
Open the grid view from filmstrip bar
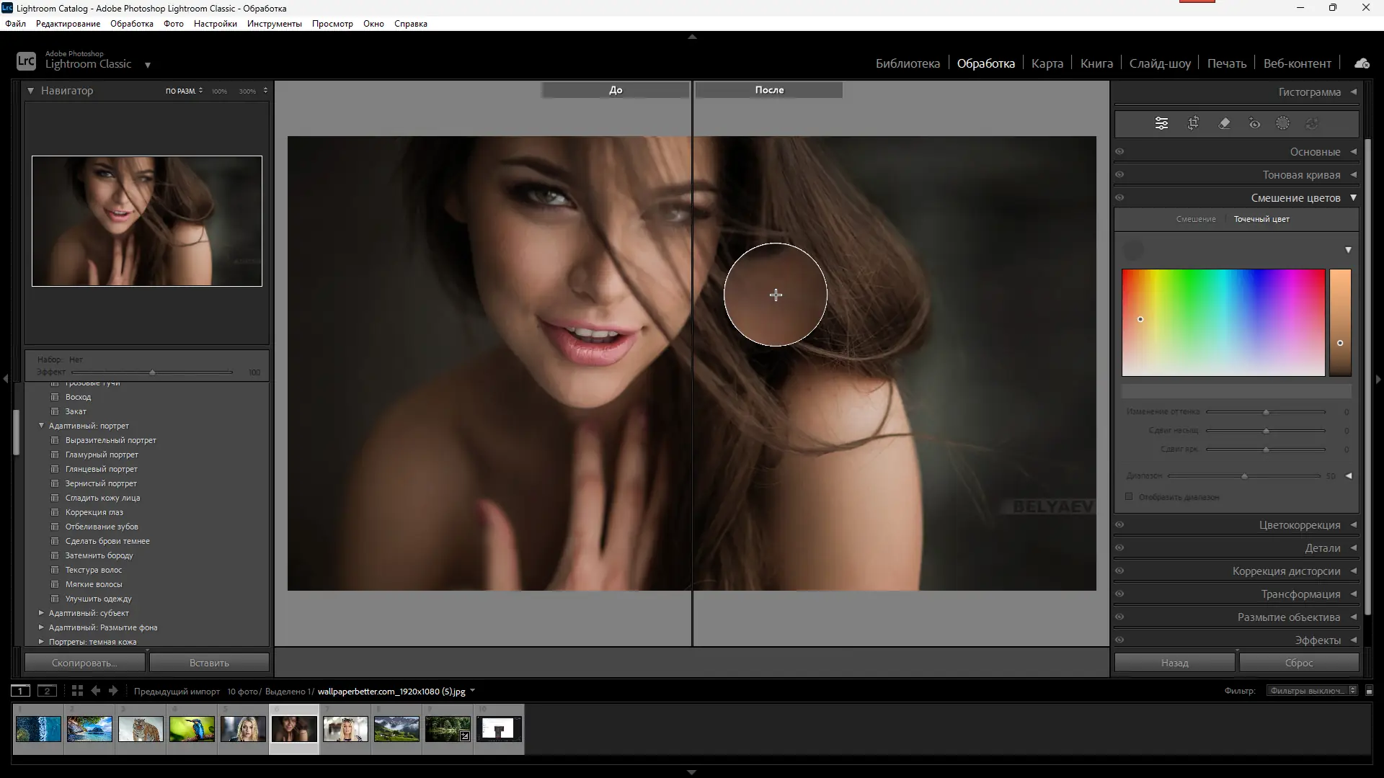(x=77, y=691)
